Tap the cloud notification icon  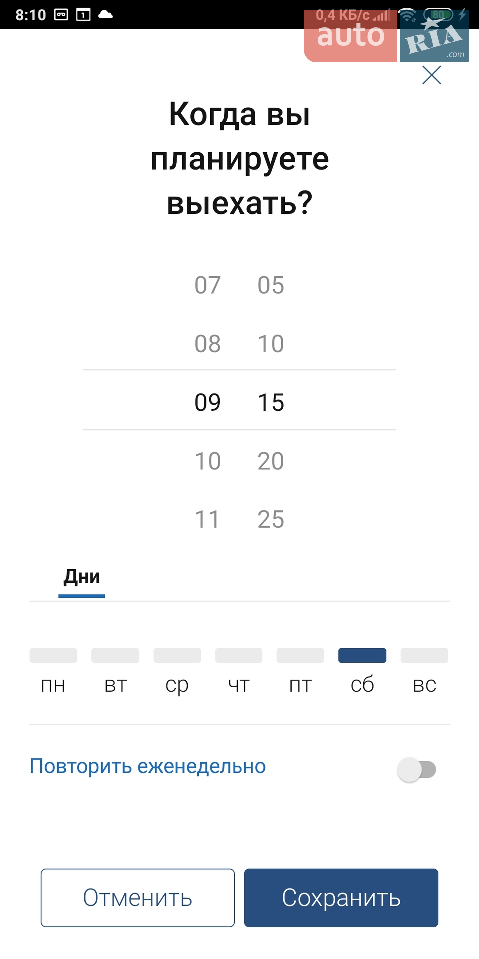pyautogui.click(x=105, y=15)
